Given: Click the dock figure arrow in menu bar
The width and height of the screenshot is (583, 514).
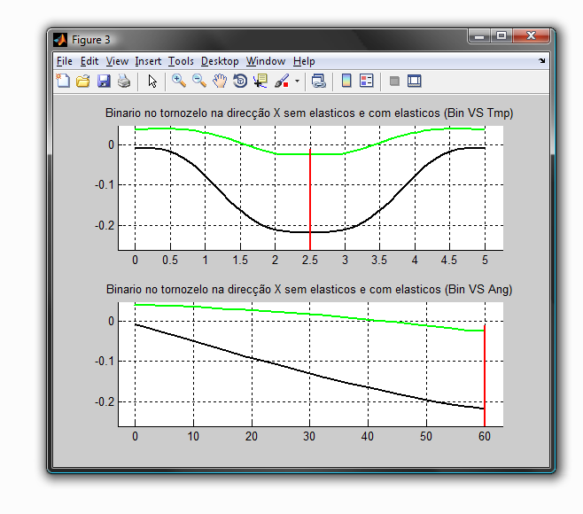Looking at the screenshot, I should [x=541, y=61].
